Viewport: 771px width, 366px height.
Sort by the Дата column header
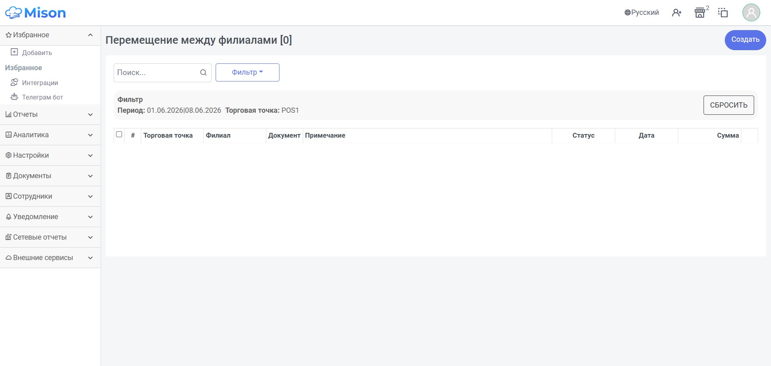(x=646, y=136)
